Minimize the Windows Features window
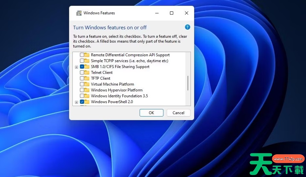Image resolution: width=306 pixels, height=177 pixels. [x=157, y=13]
